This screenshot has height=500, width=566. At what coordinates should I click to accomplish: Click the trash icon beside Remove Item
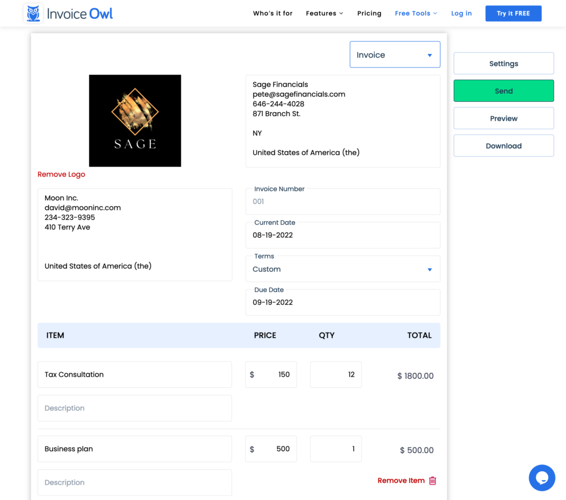coord(432,481)
